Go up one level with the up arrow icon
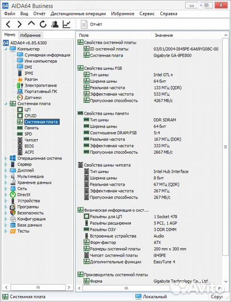 31,23
